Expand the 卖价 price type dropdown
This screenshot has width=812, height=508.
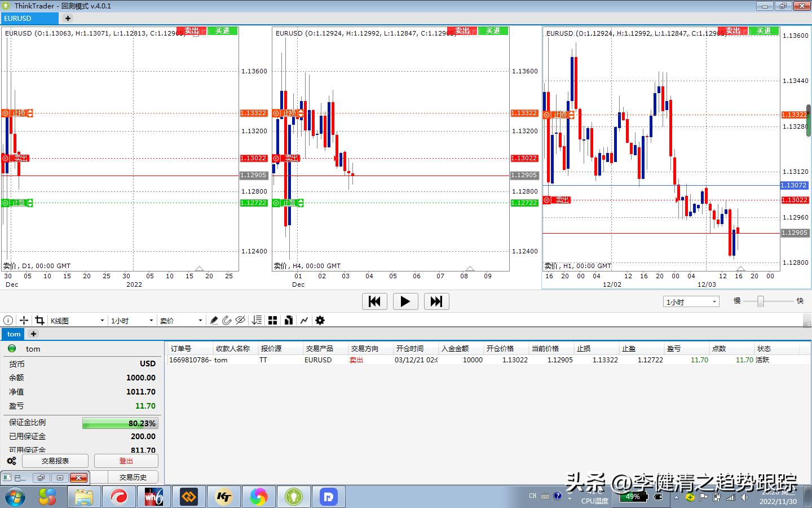tap(181, 321)
